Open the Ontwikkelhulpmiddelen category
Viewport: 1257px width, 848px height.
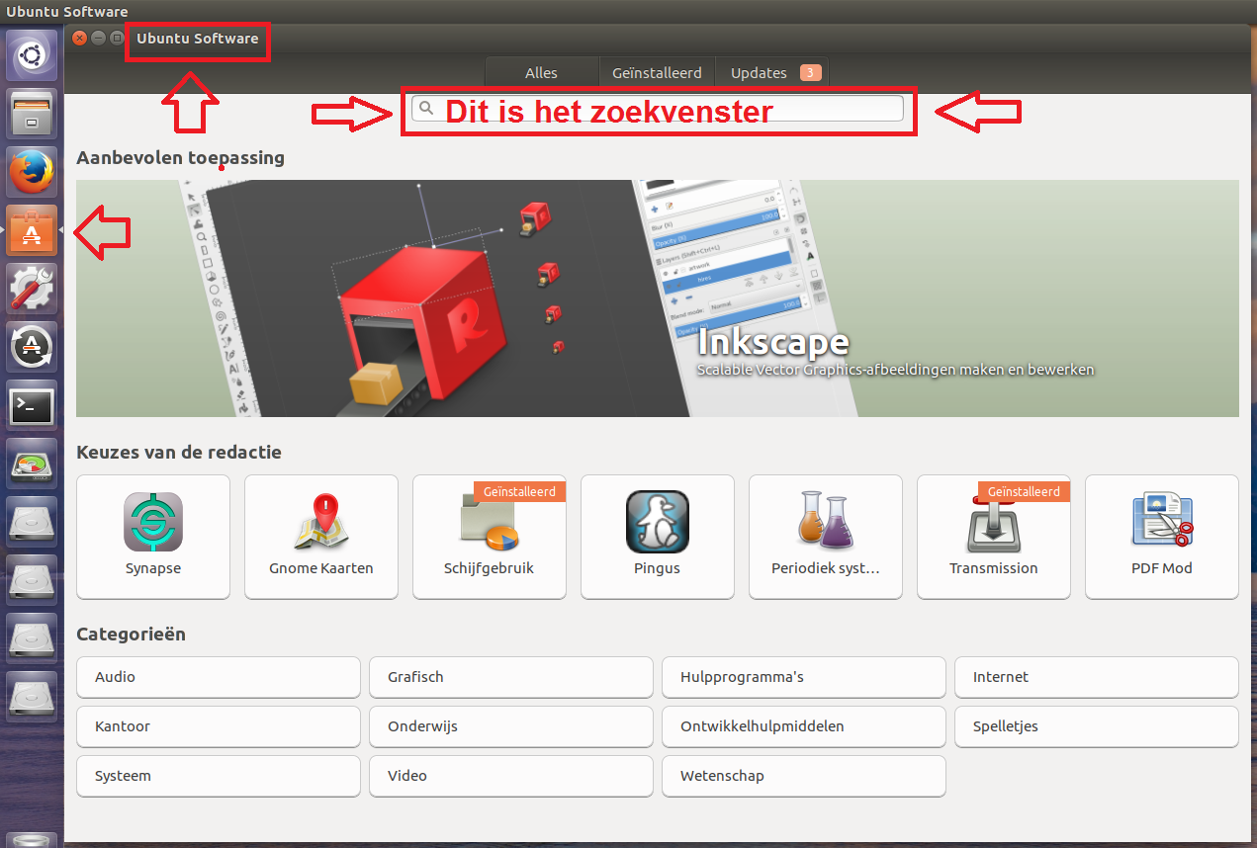804,726
